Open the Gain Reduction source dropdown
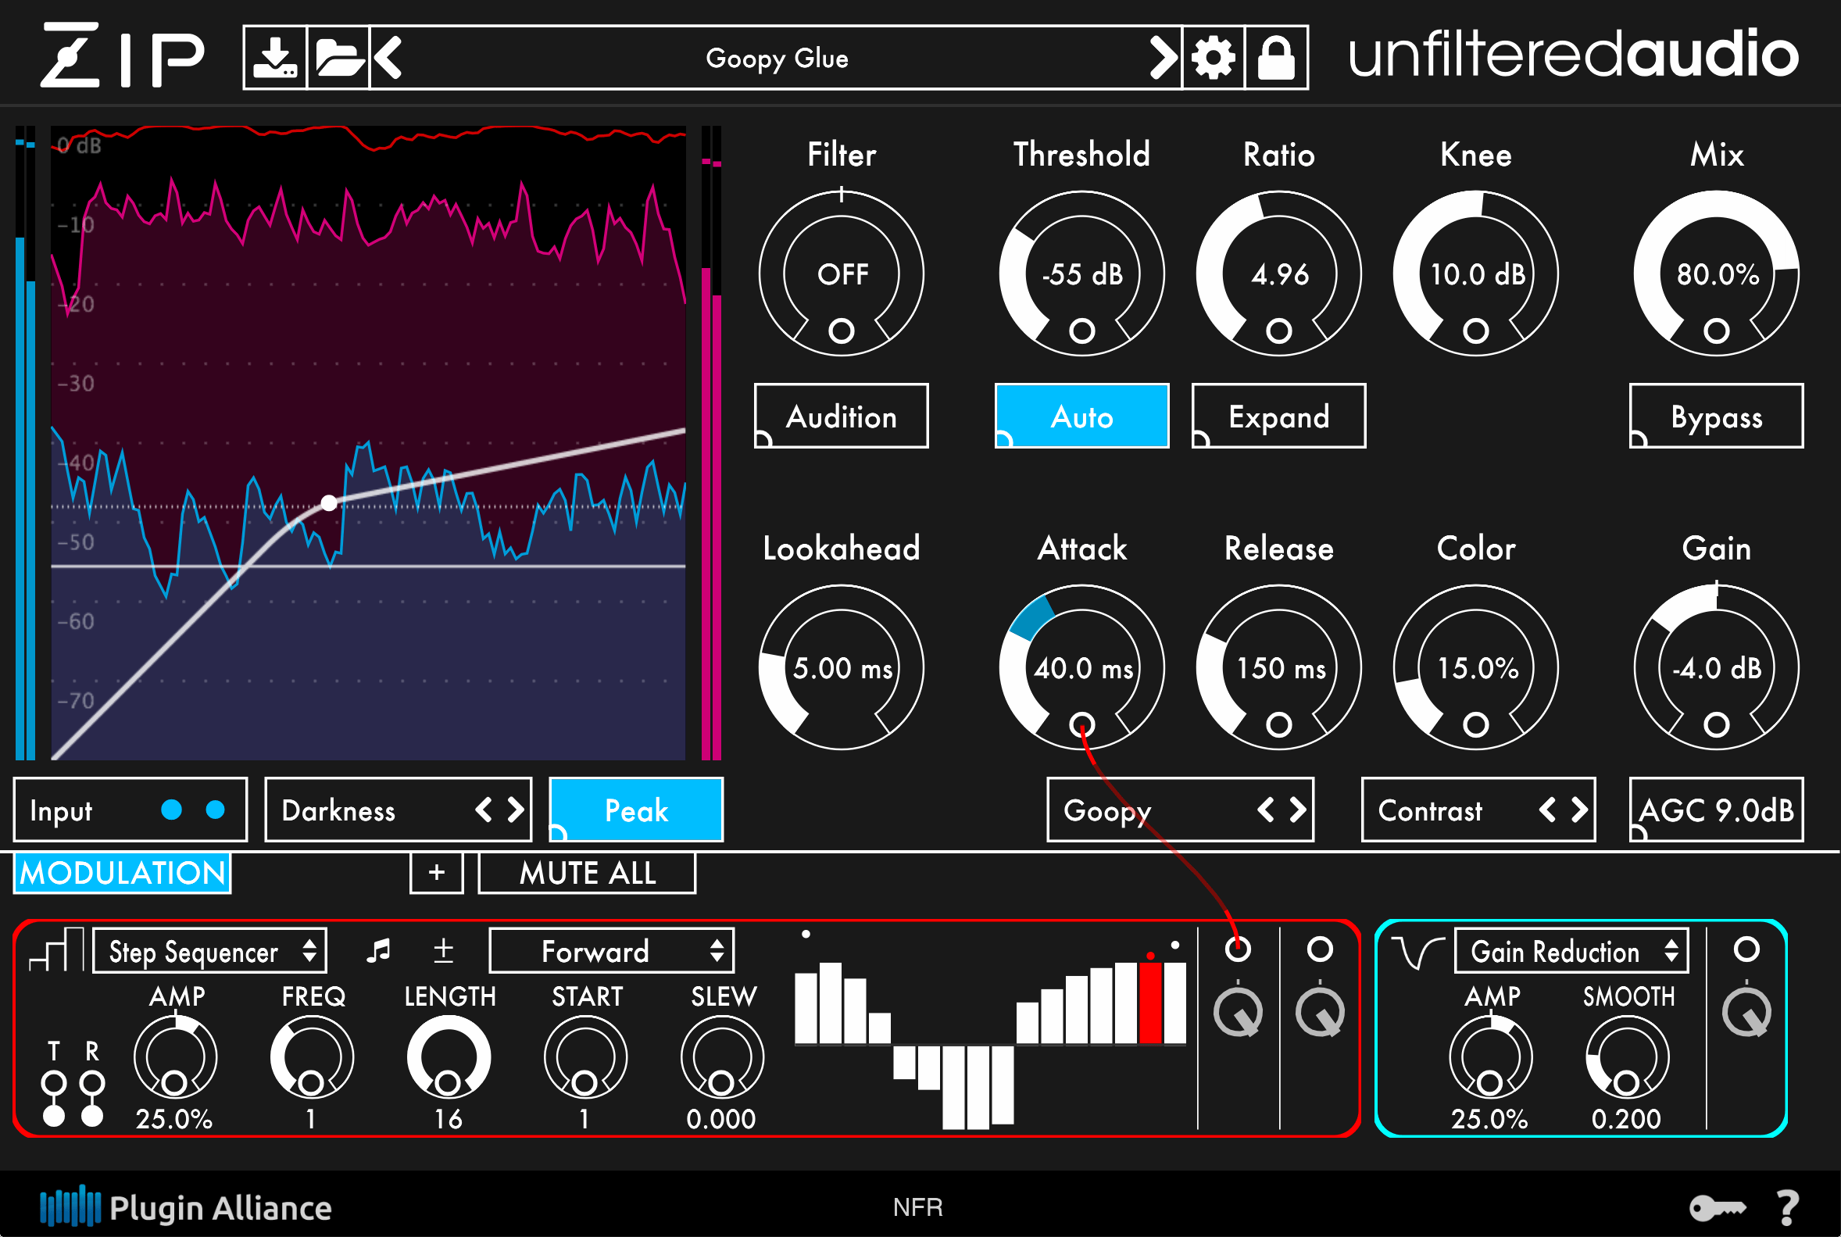1841x1237 pixels. [1572, 951]
